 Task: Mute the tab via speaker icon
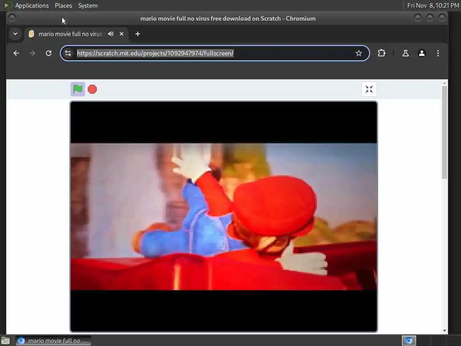click(111, 34)
